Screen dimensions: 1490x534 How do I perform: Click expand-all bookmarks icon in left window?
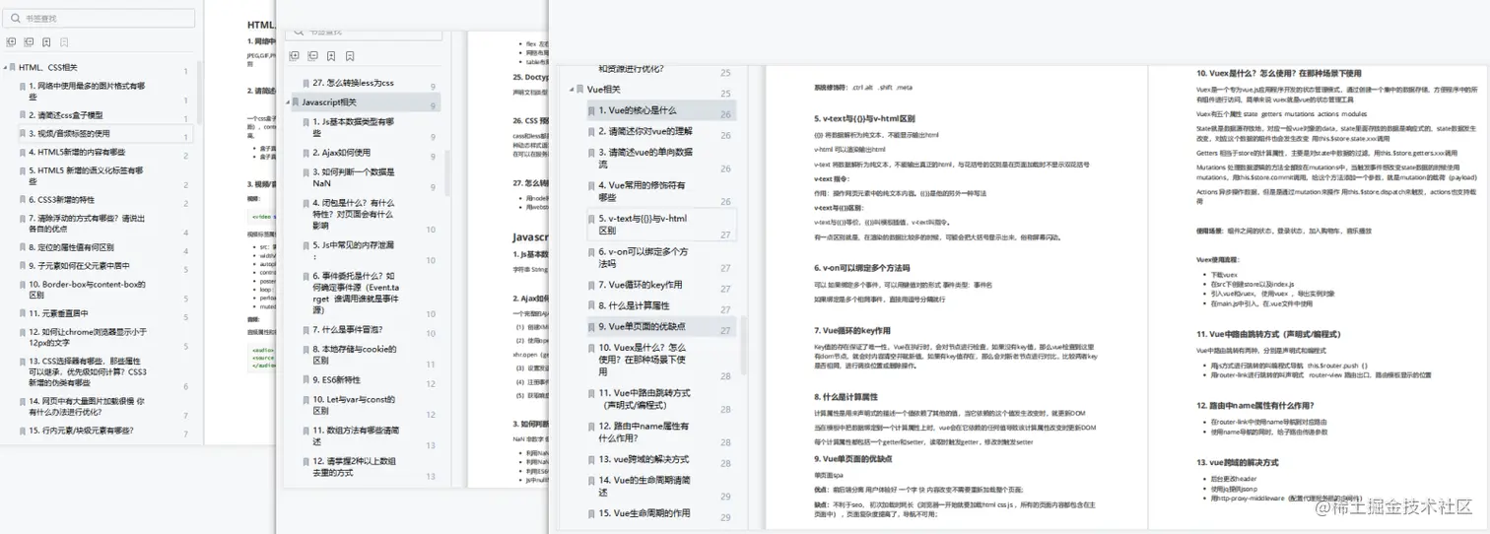12,42
